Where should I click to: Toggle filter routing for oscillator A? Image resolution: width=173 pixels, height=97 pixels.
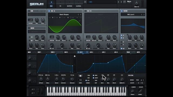(121, 35)
